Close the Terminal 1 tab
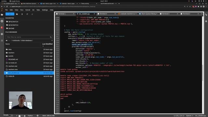The width and height of the screenshot is (208, 117). point(74,14)
